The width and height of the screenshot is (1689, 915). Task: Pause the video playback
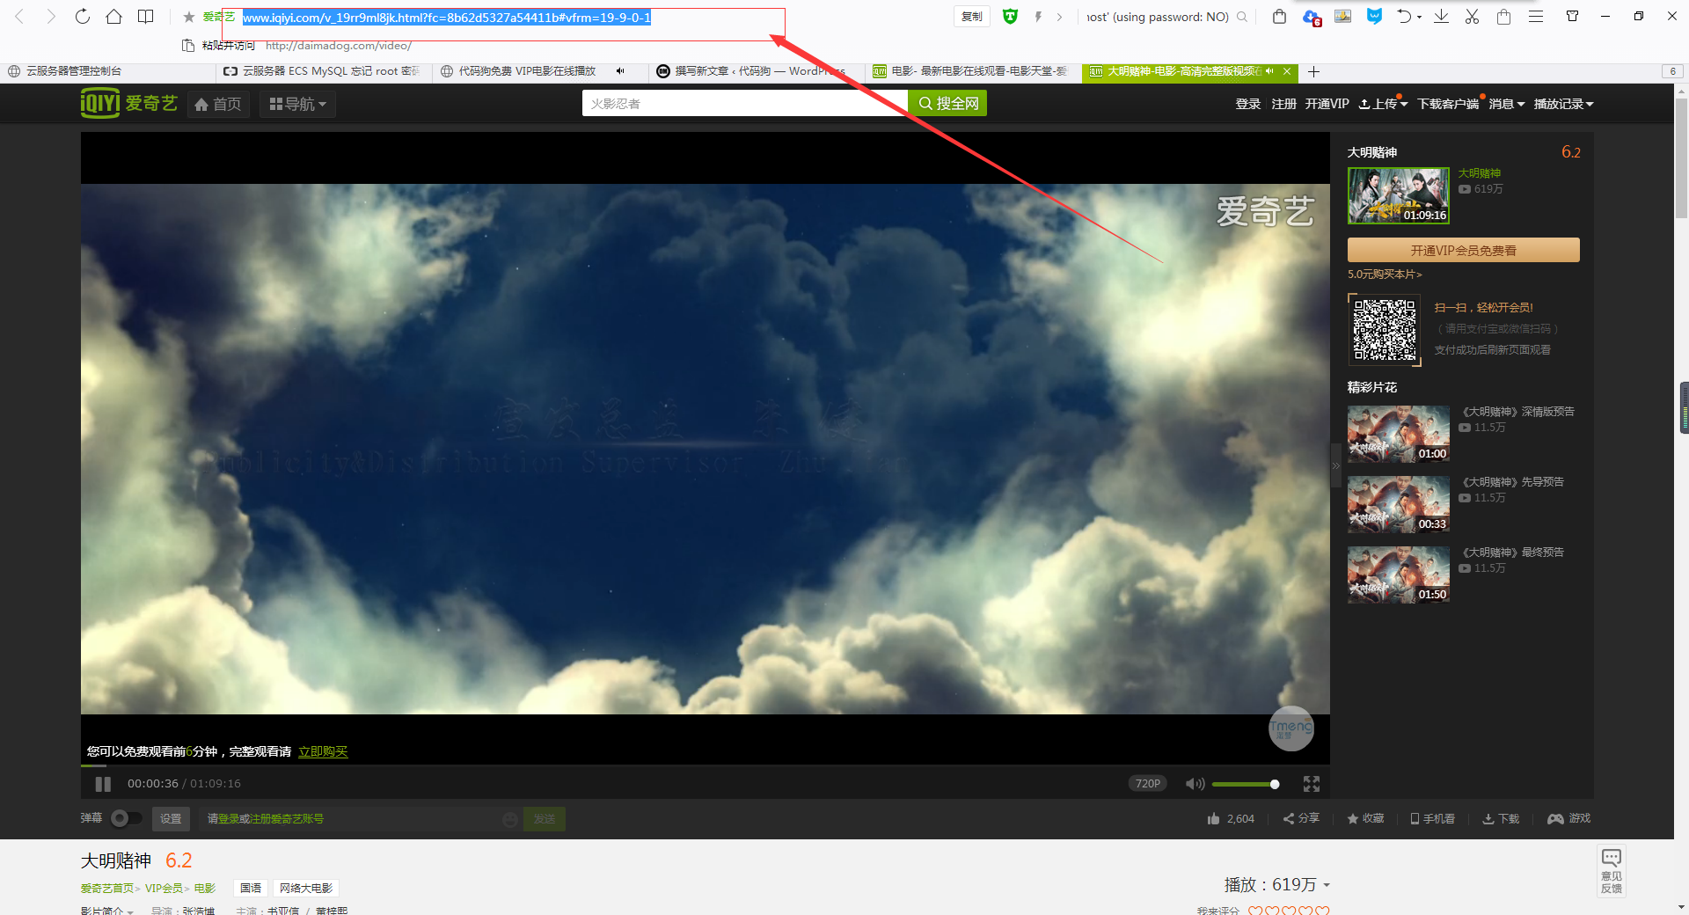pos(103,784)
